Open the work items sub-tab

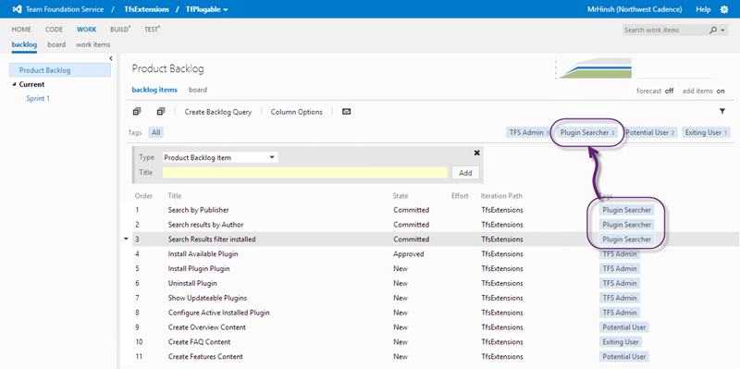(93, 44)
